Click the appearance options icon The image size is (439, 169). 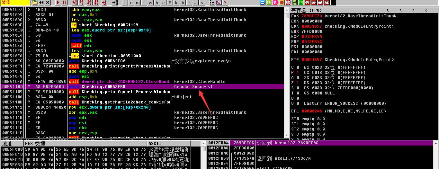(x=219, y=3)
